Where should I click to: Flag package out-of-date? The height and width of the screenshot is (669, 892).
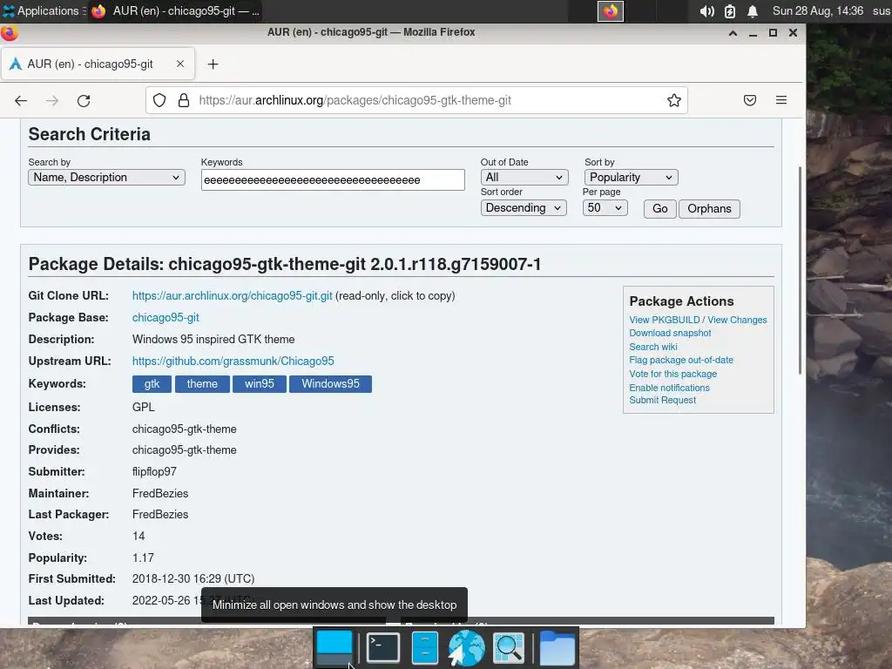tap(681, 360)
